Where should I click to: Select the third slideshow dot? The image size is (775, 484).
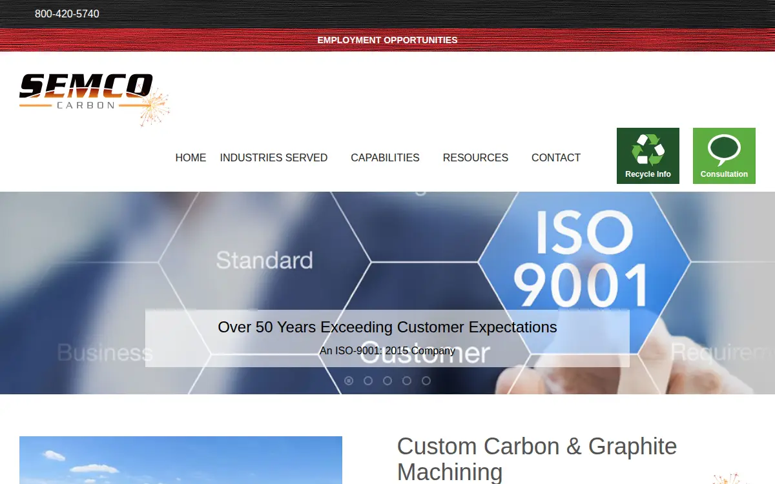tap(387, 381)
